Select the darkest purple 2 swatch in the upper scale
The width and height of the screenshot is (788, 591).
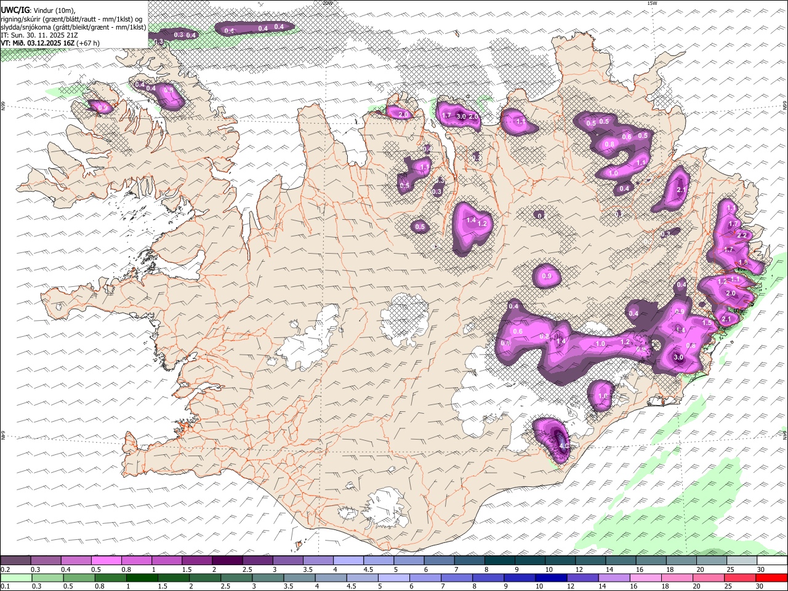click(227, 560)
